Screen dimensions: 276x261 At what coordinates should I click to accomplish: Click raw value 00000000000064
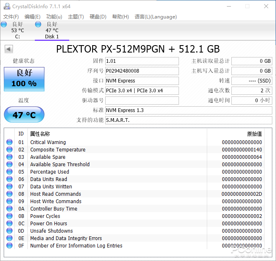coord(242,157)
